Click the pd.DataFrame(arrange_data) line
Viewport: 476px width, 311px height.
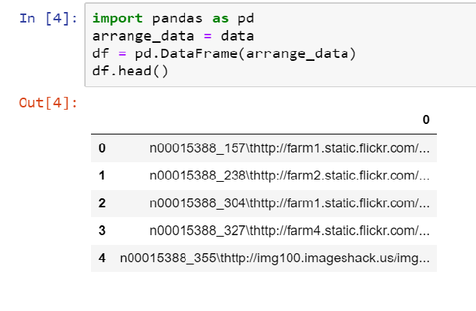coord(224,54)
